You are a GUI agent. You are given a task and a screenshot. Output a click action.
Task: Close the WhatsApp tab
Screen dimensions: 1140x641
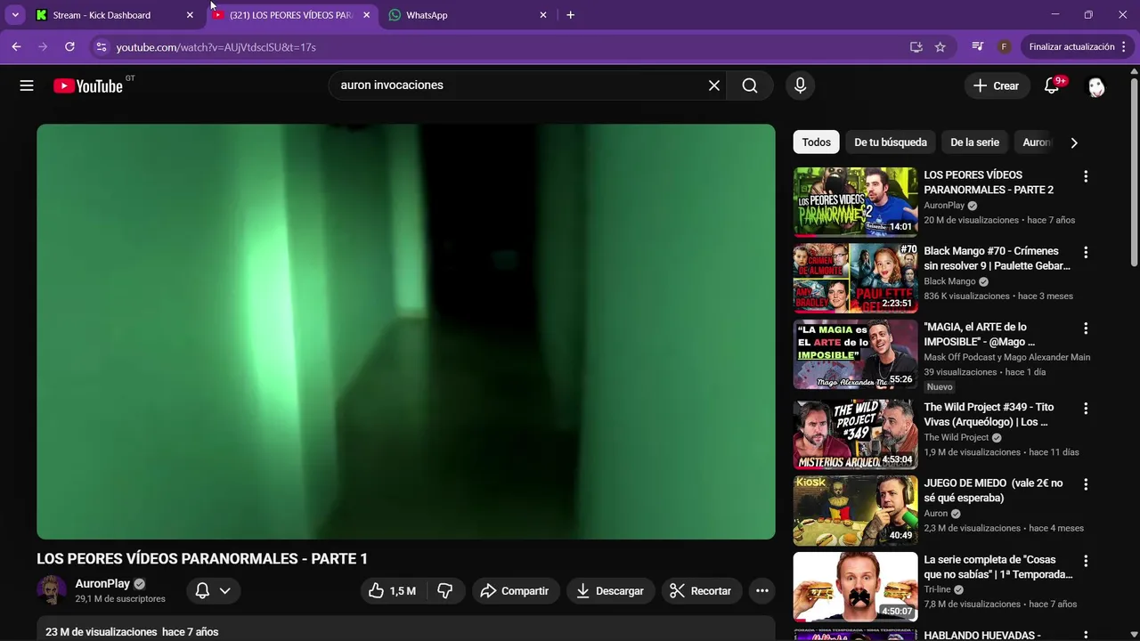click(543, 15)
